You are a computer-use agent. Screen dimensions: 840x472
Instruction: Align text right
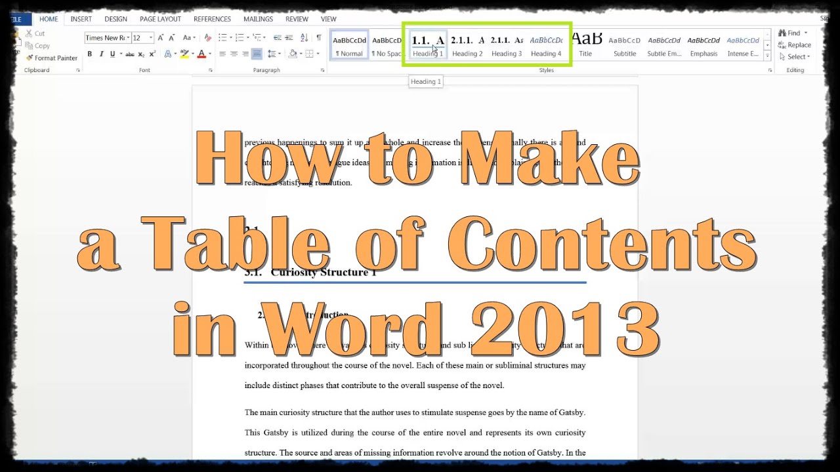click(x=245, y=54)
